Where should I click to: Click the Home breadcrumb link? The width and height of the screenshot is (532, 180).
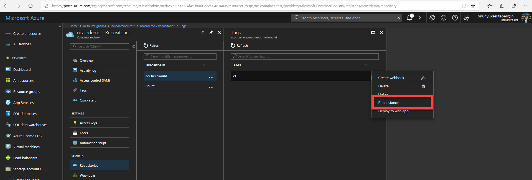(73, 26)
